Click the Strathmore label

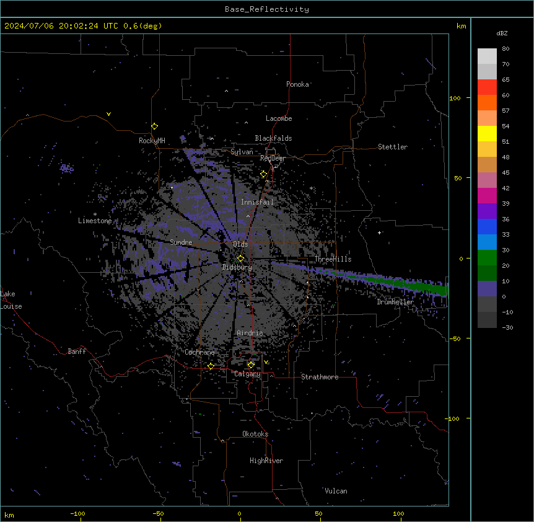320,377
